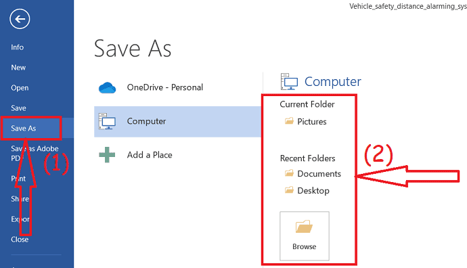Image resolution: width=467 pixels, height=268 pixels.
Task: Click the Computer monitor icon in locations list
Action: (107, 122)
